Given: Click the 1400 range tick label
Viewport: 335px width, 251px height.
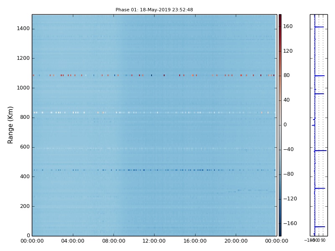Looking at the screenshot, I should [x=23, y=28].
